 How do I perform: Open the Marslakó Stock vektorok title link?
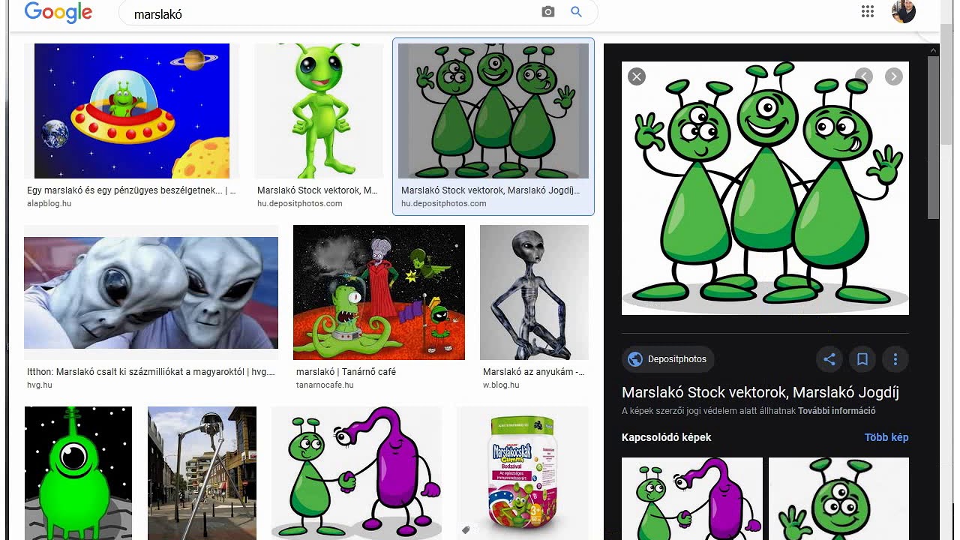point(760,392)
